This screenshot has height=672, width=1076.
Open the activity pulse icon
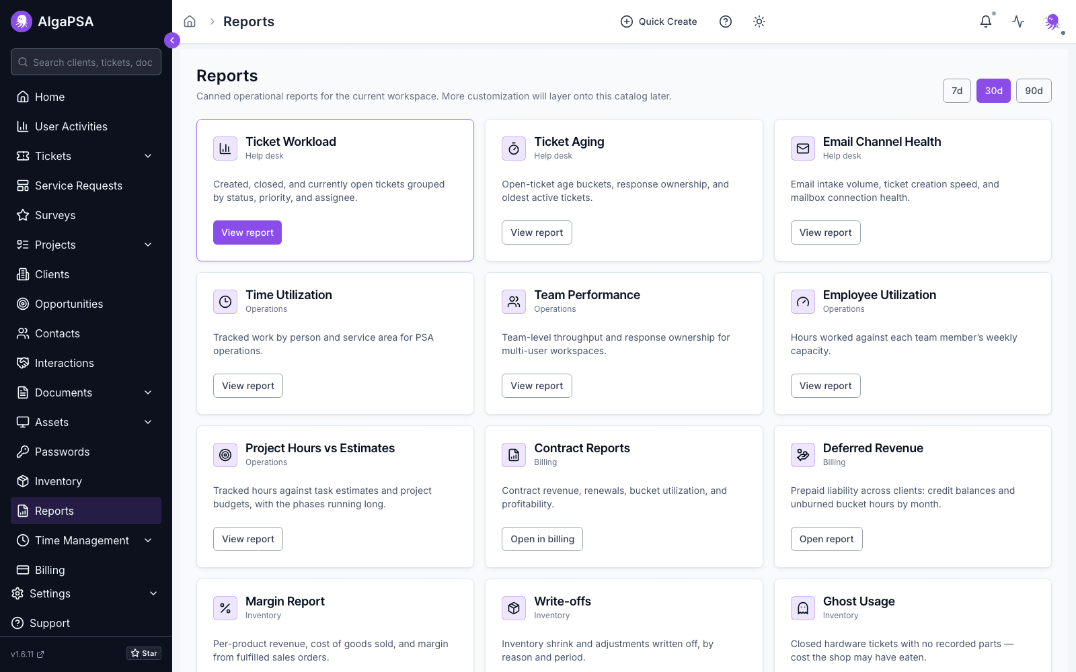[x=1018, y=22]
